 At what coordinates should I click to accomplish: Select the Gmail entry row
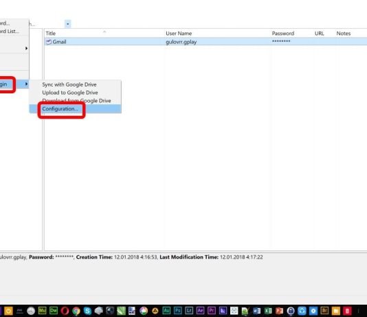(x=205, y=42)
